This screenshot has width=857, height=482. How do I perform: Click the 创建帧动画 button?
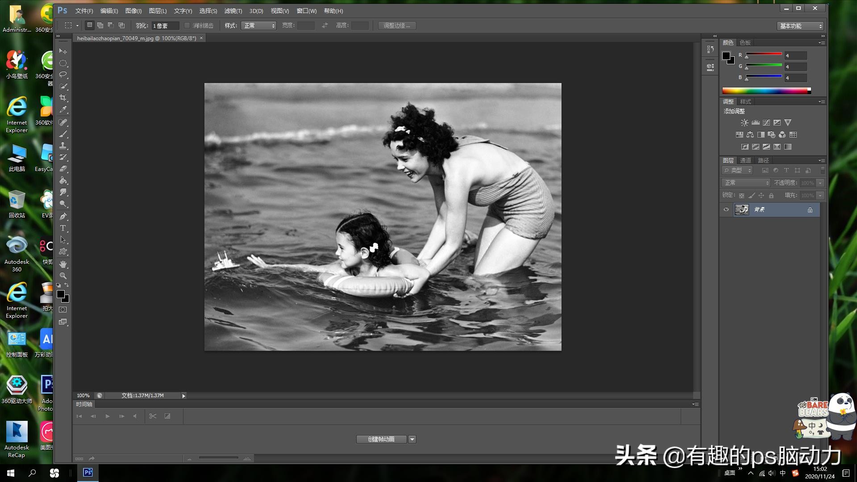(x=381, y=440)
